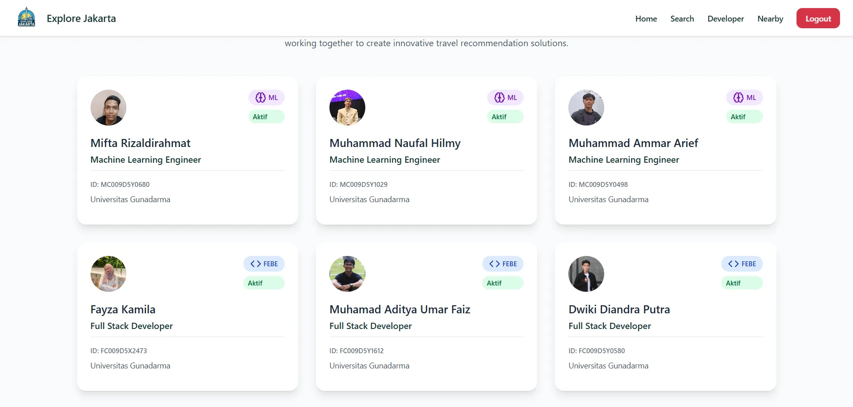
Task: Click the ML brain icon on Mifta's card
Action: [x=260, y=98]
